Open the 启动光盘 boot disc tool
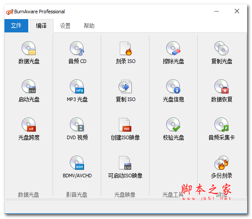 pyautogui.click(x=29, y=91)
